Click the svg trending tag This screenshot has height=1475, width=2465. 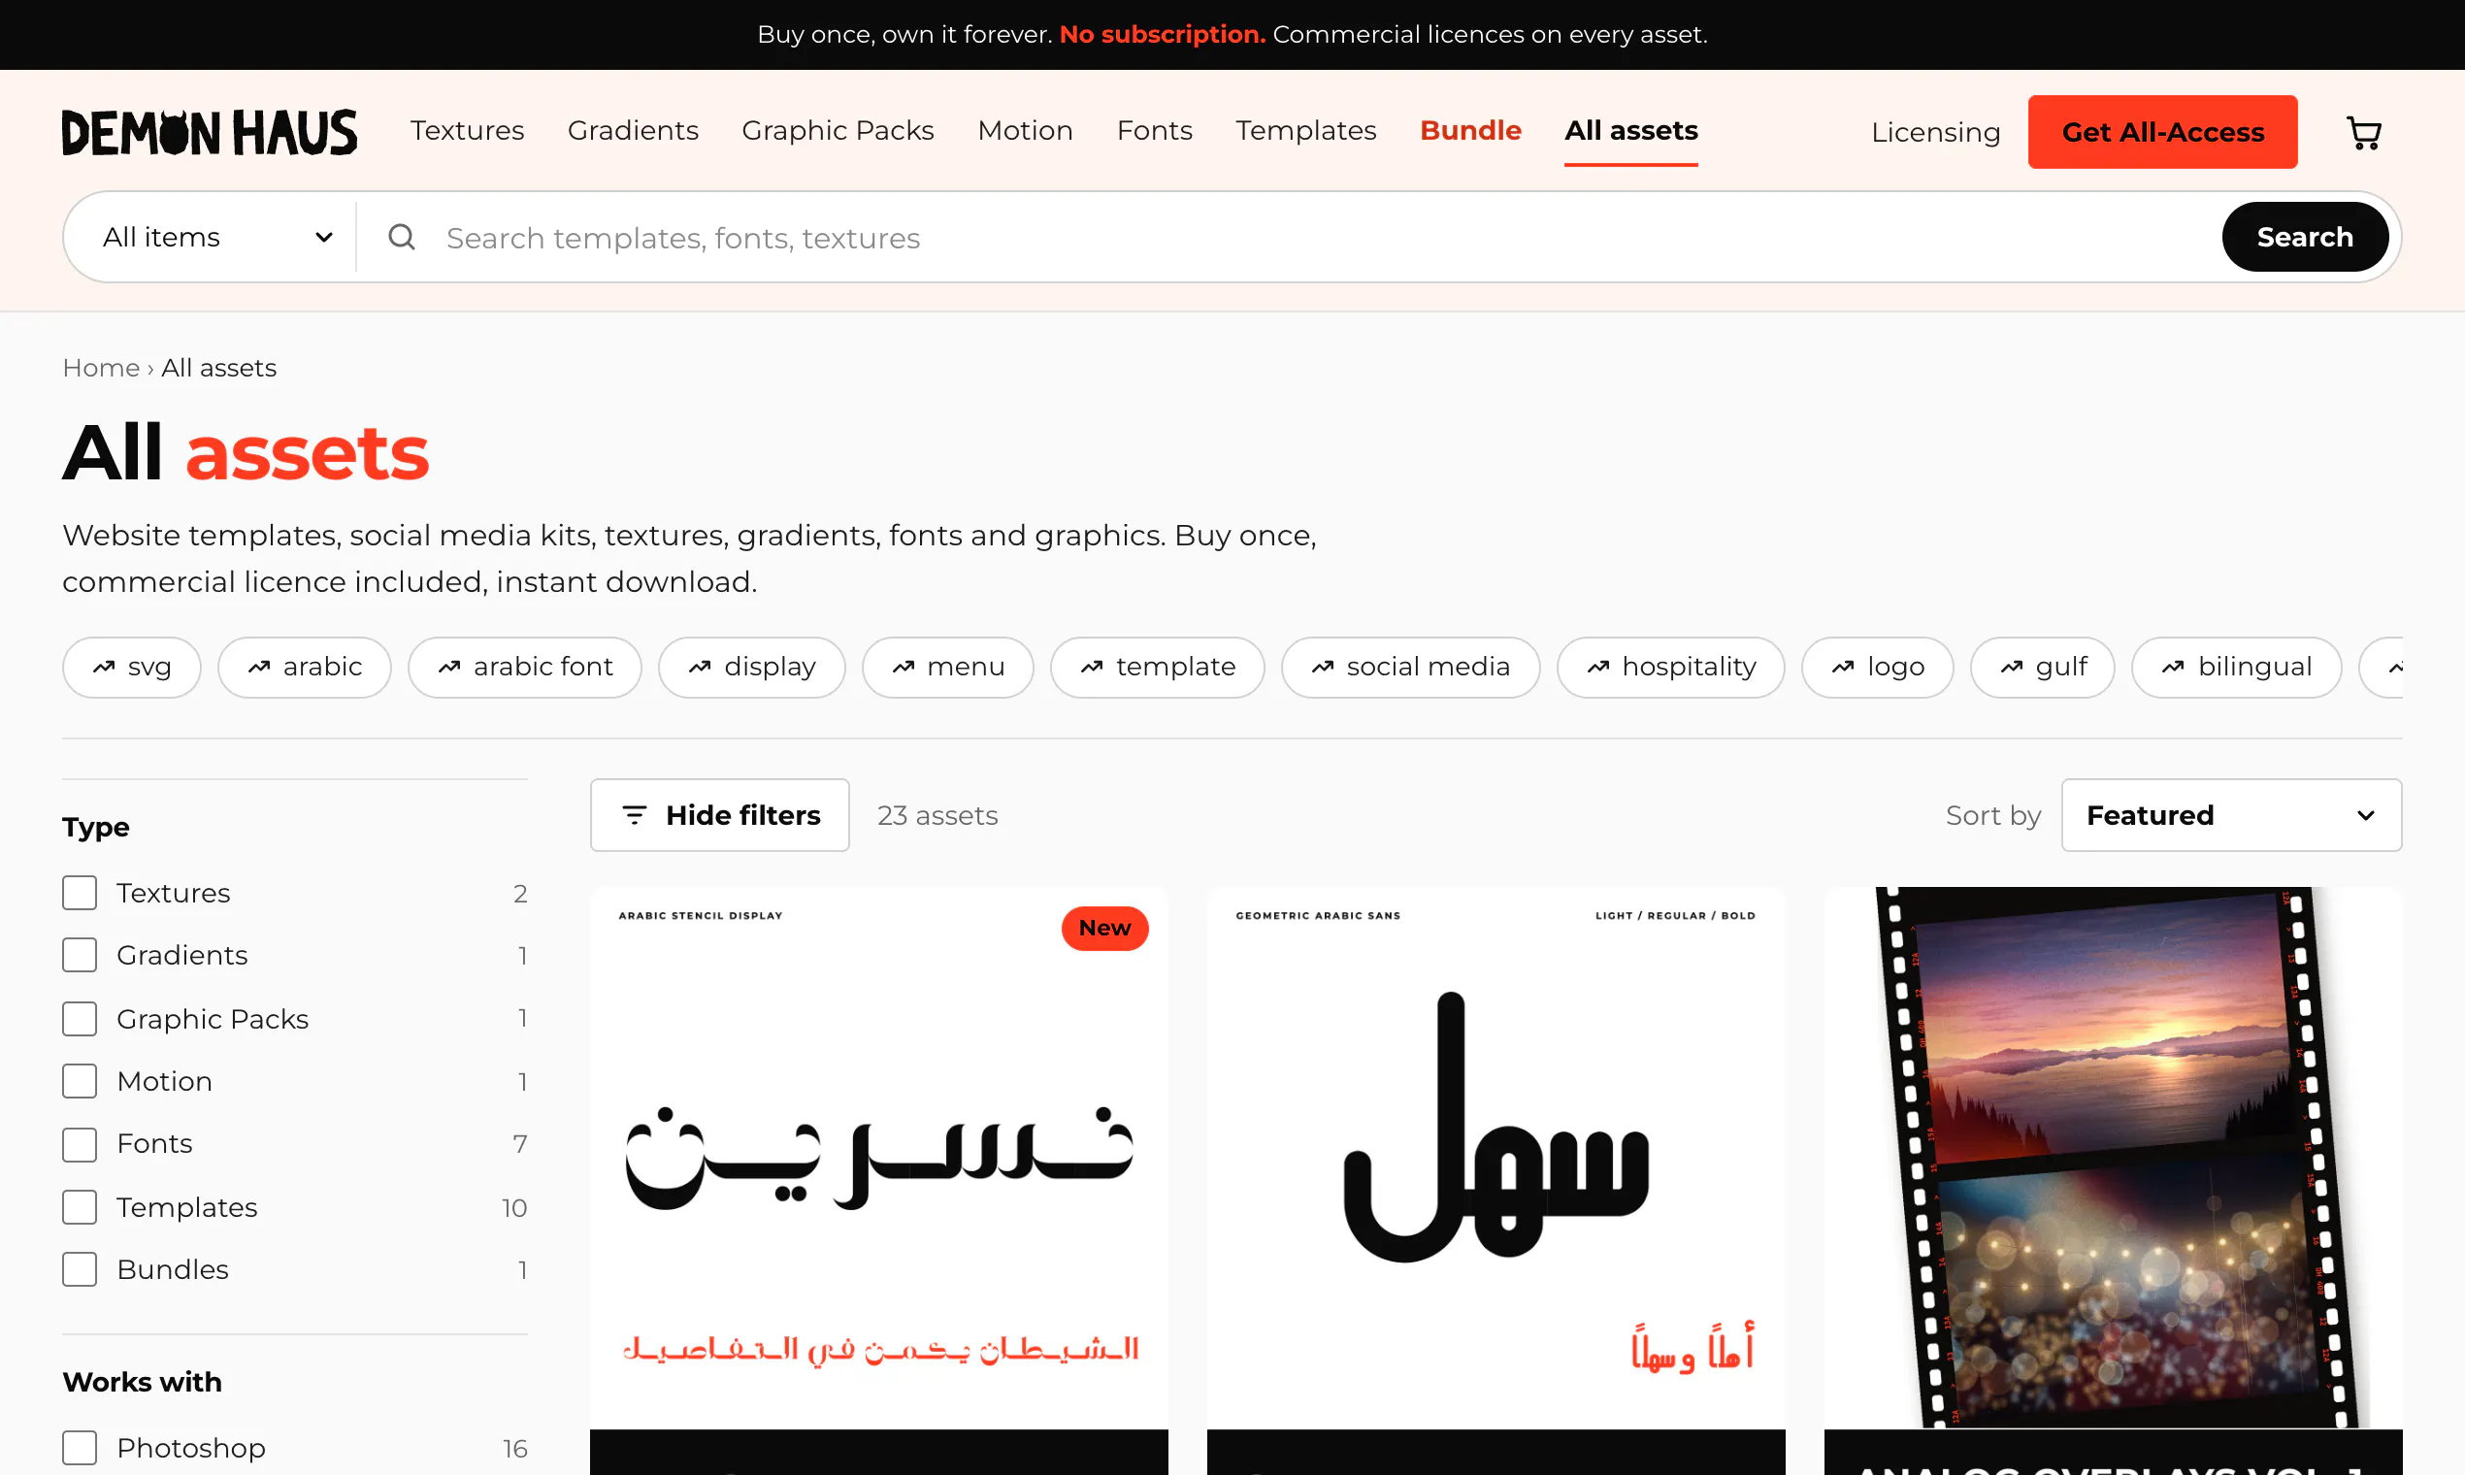tap(131, 667)
